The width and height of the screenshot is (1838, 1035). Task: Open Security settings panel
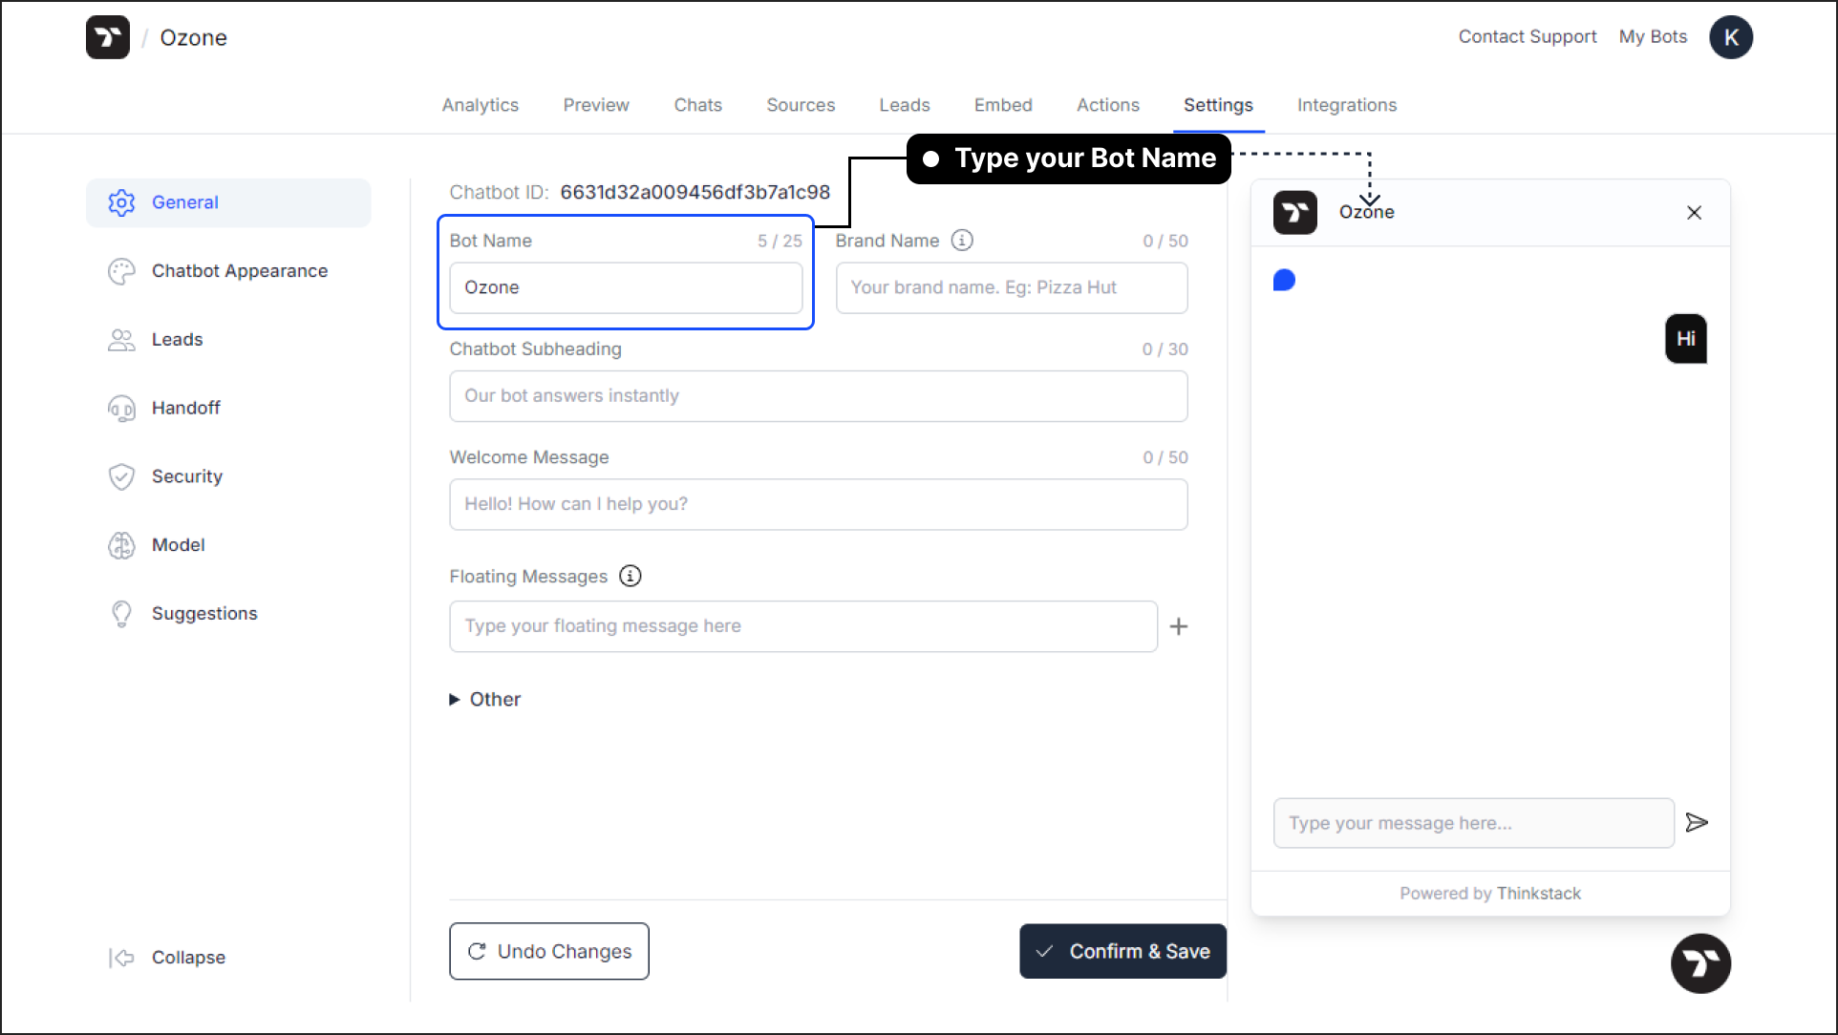click(187, 475)
